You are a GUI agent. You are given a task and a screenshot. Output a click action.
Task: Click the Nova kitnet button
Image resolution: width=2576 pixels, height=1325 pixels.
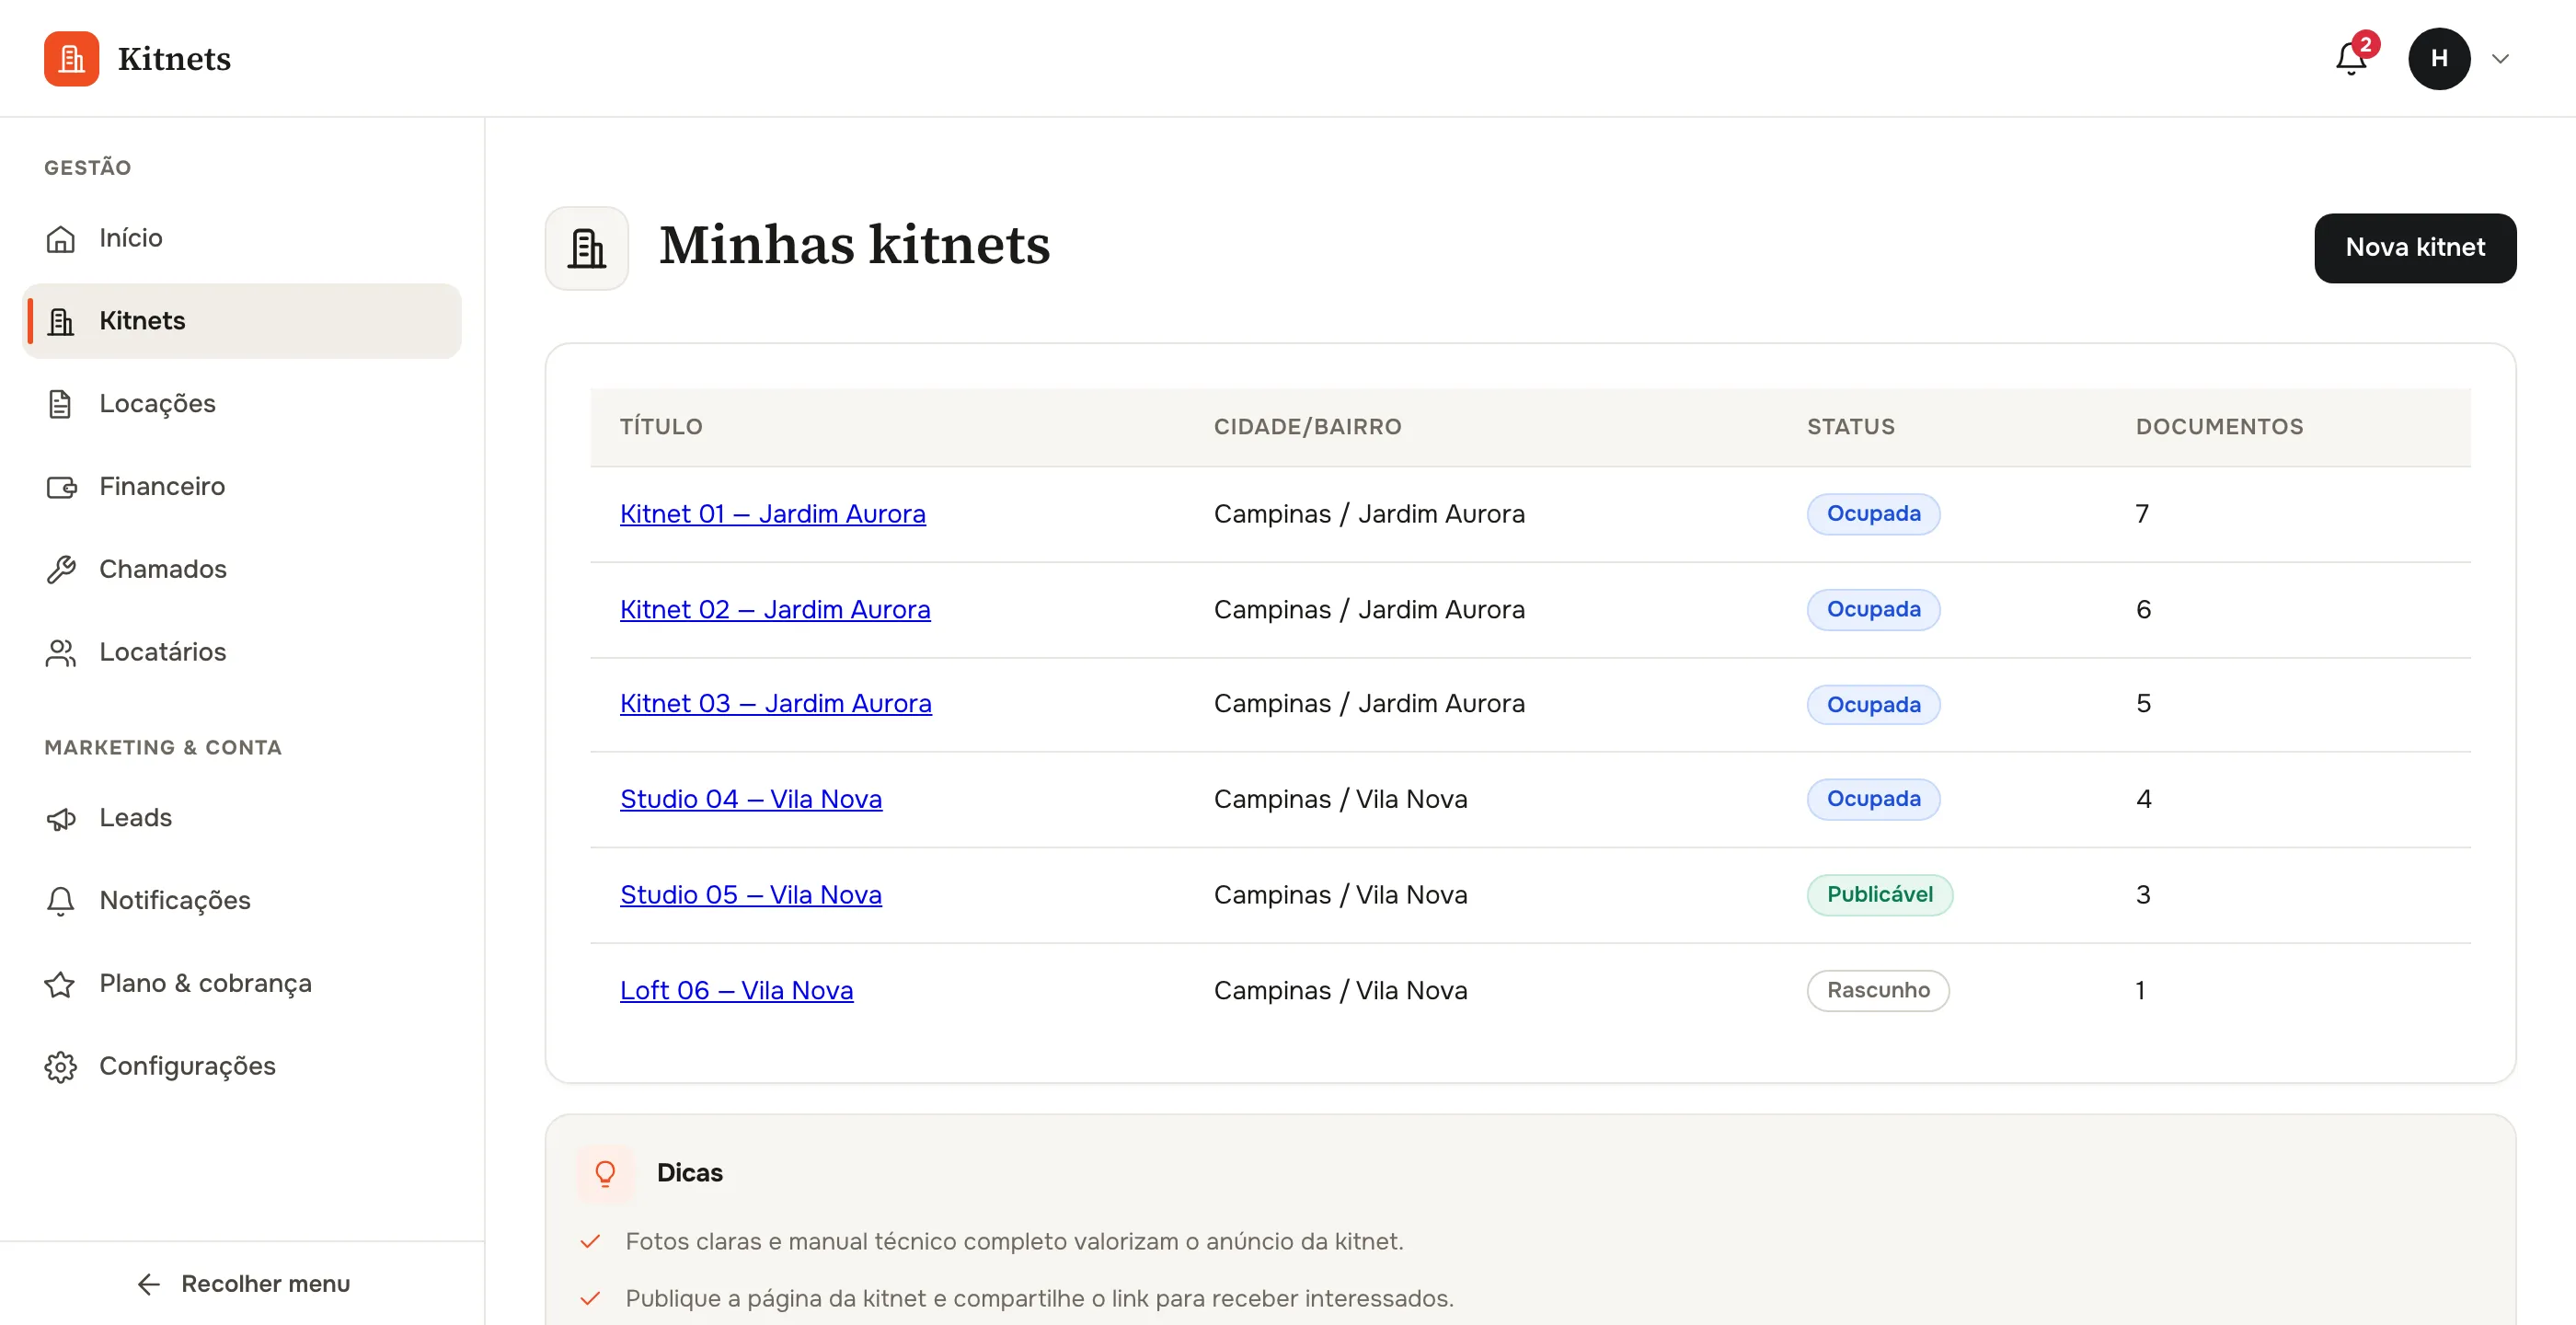[x=2415, y=248]
